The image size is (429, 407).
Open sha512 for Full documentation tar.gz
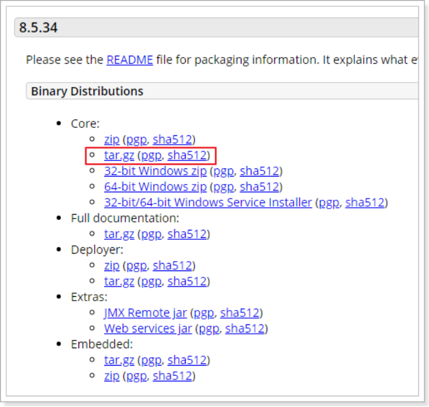pos(187,234)
